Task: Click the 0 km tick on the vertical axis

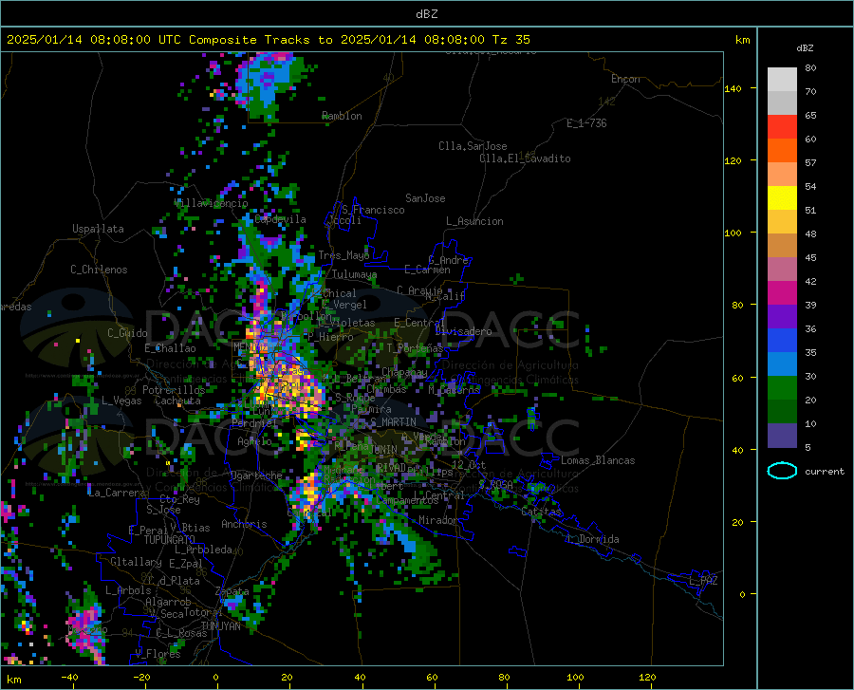Action: pyautogui.click(x=742, y=594)
